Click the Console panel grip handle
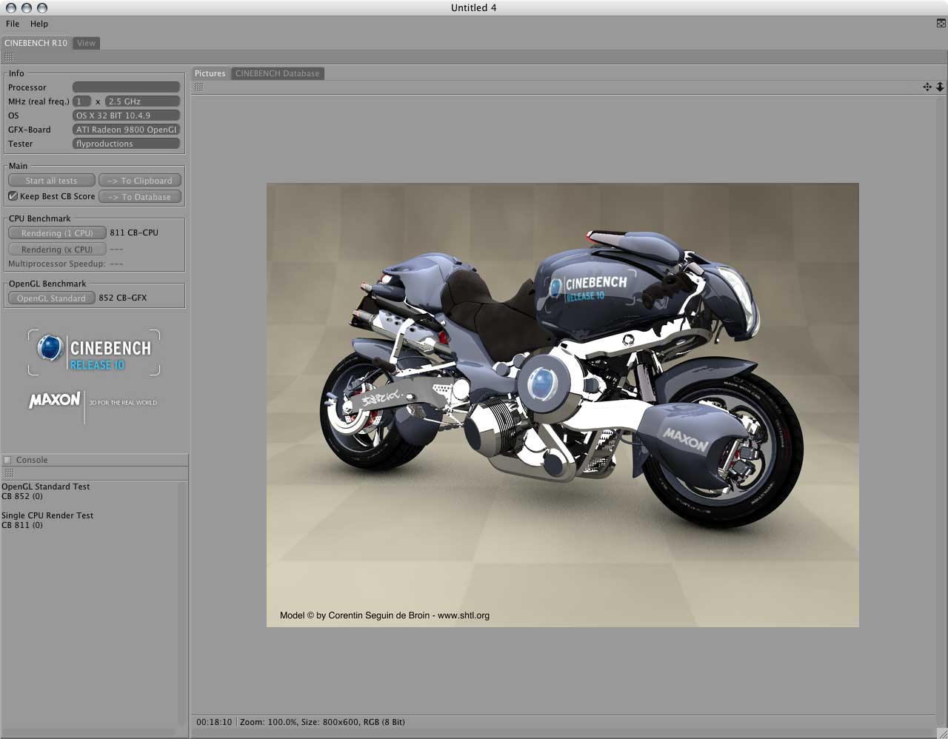This screenshot has width=948, height=739. pos(9,473)
